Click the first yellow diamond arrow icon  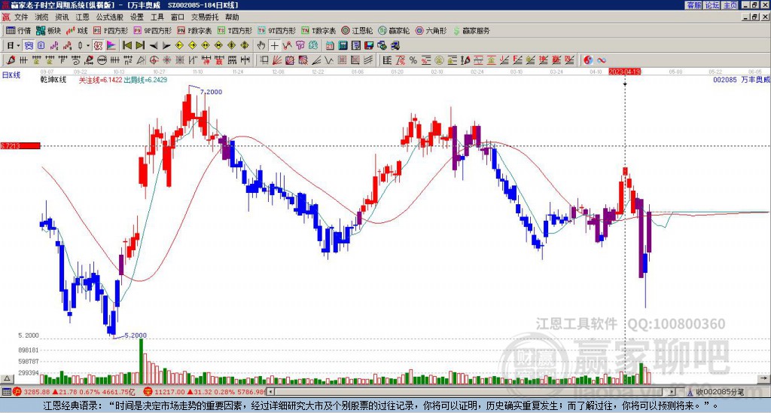(179, 46)
